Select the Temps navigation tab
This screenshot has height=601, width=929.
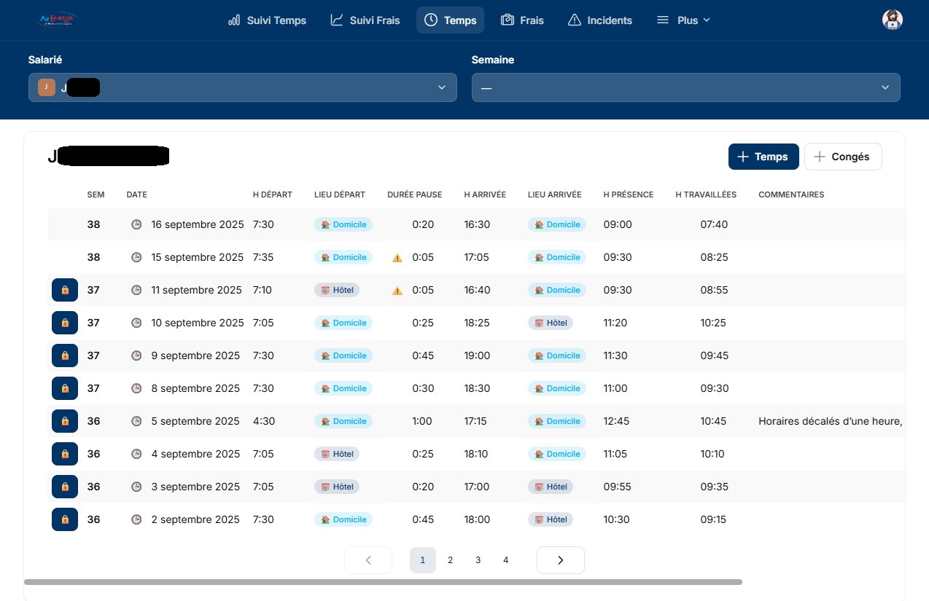(451, 20)
